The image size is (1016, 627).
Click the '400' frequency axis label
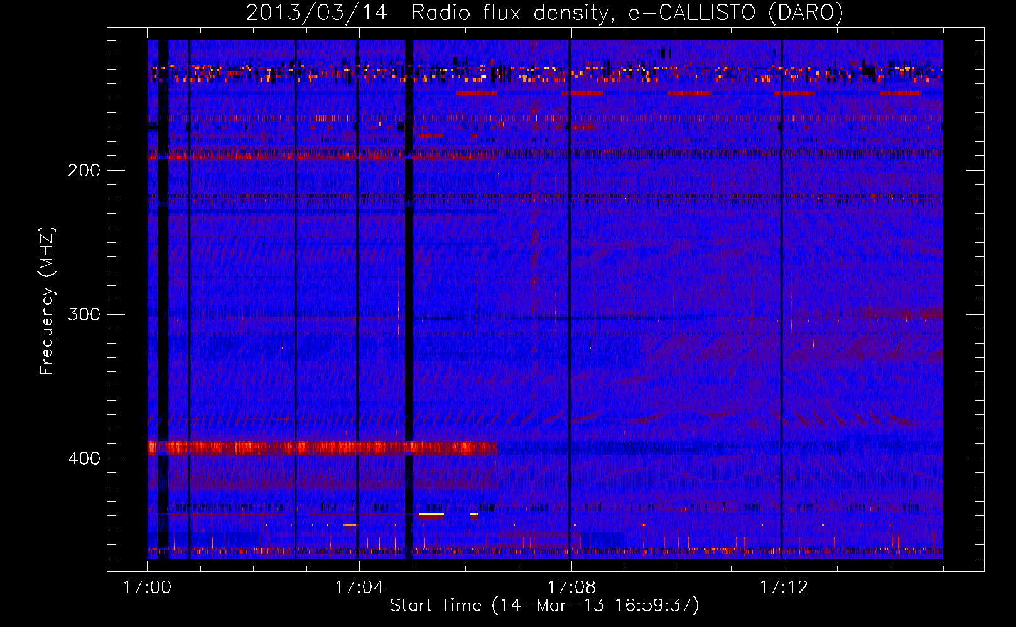84,458
